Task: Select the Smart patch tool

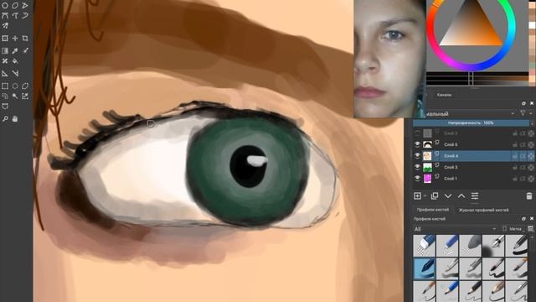Action: (5, 61)
